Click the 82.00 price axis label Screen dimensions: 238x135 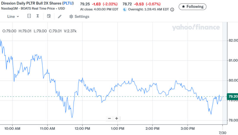(232, 41)
